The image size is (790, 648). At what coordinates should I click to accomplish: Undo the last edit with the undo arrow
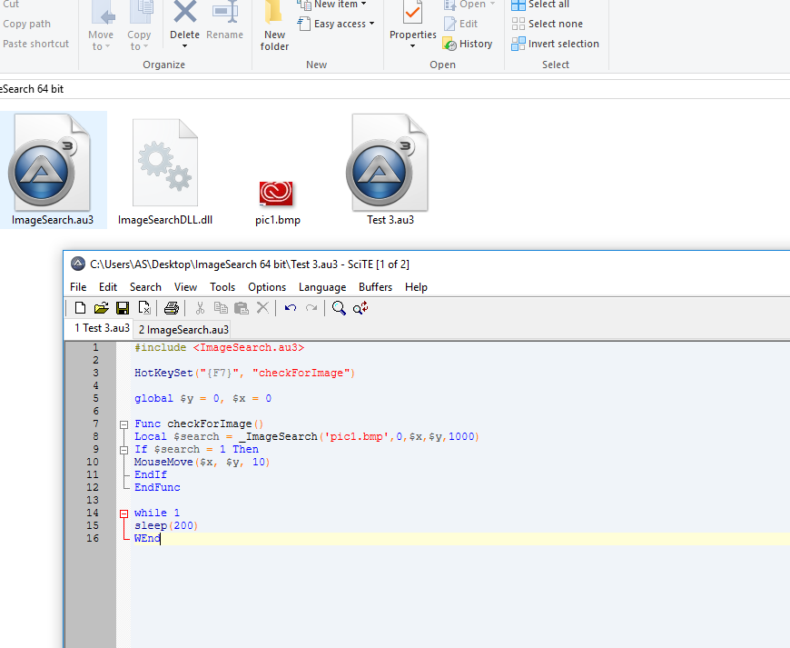[x=291, y=308]
